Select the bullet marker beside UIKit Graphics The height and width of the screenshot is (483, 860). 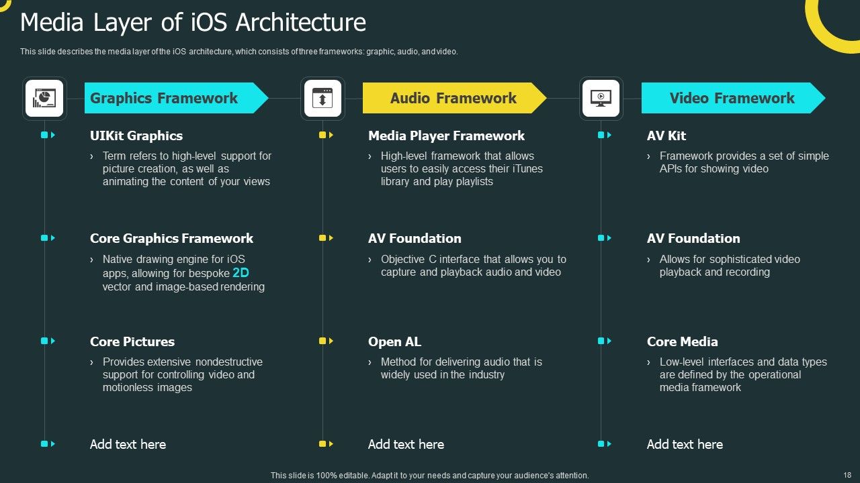(x=48, y=136)
